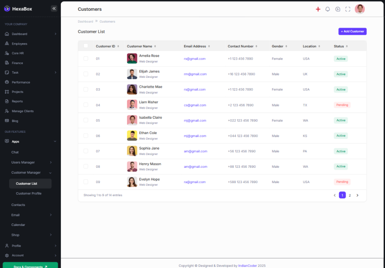Click the Dashboard breadcrumb link
Screen dimensions: 385x268
(x=85, y=22)
